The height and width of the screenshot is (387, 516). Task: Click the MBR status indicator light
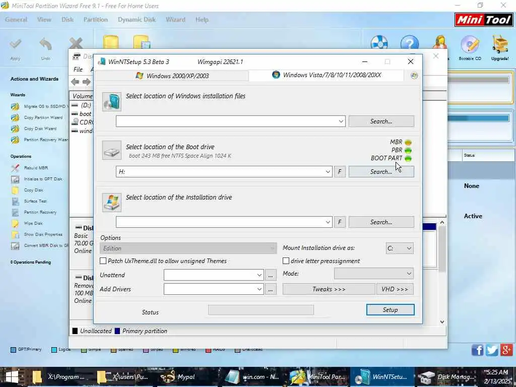[x=408, y=143]
